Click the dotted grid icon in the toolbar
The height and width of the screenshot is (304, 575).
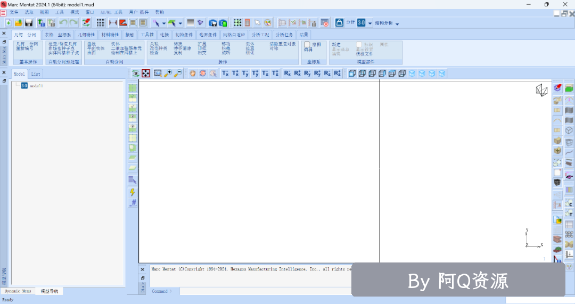point(101,23)
